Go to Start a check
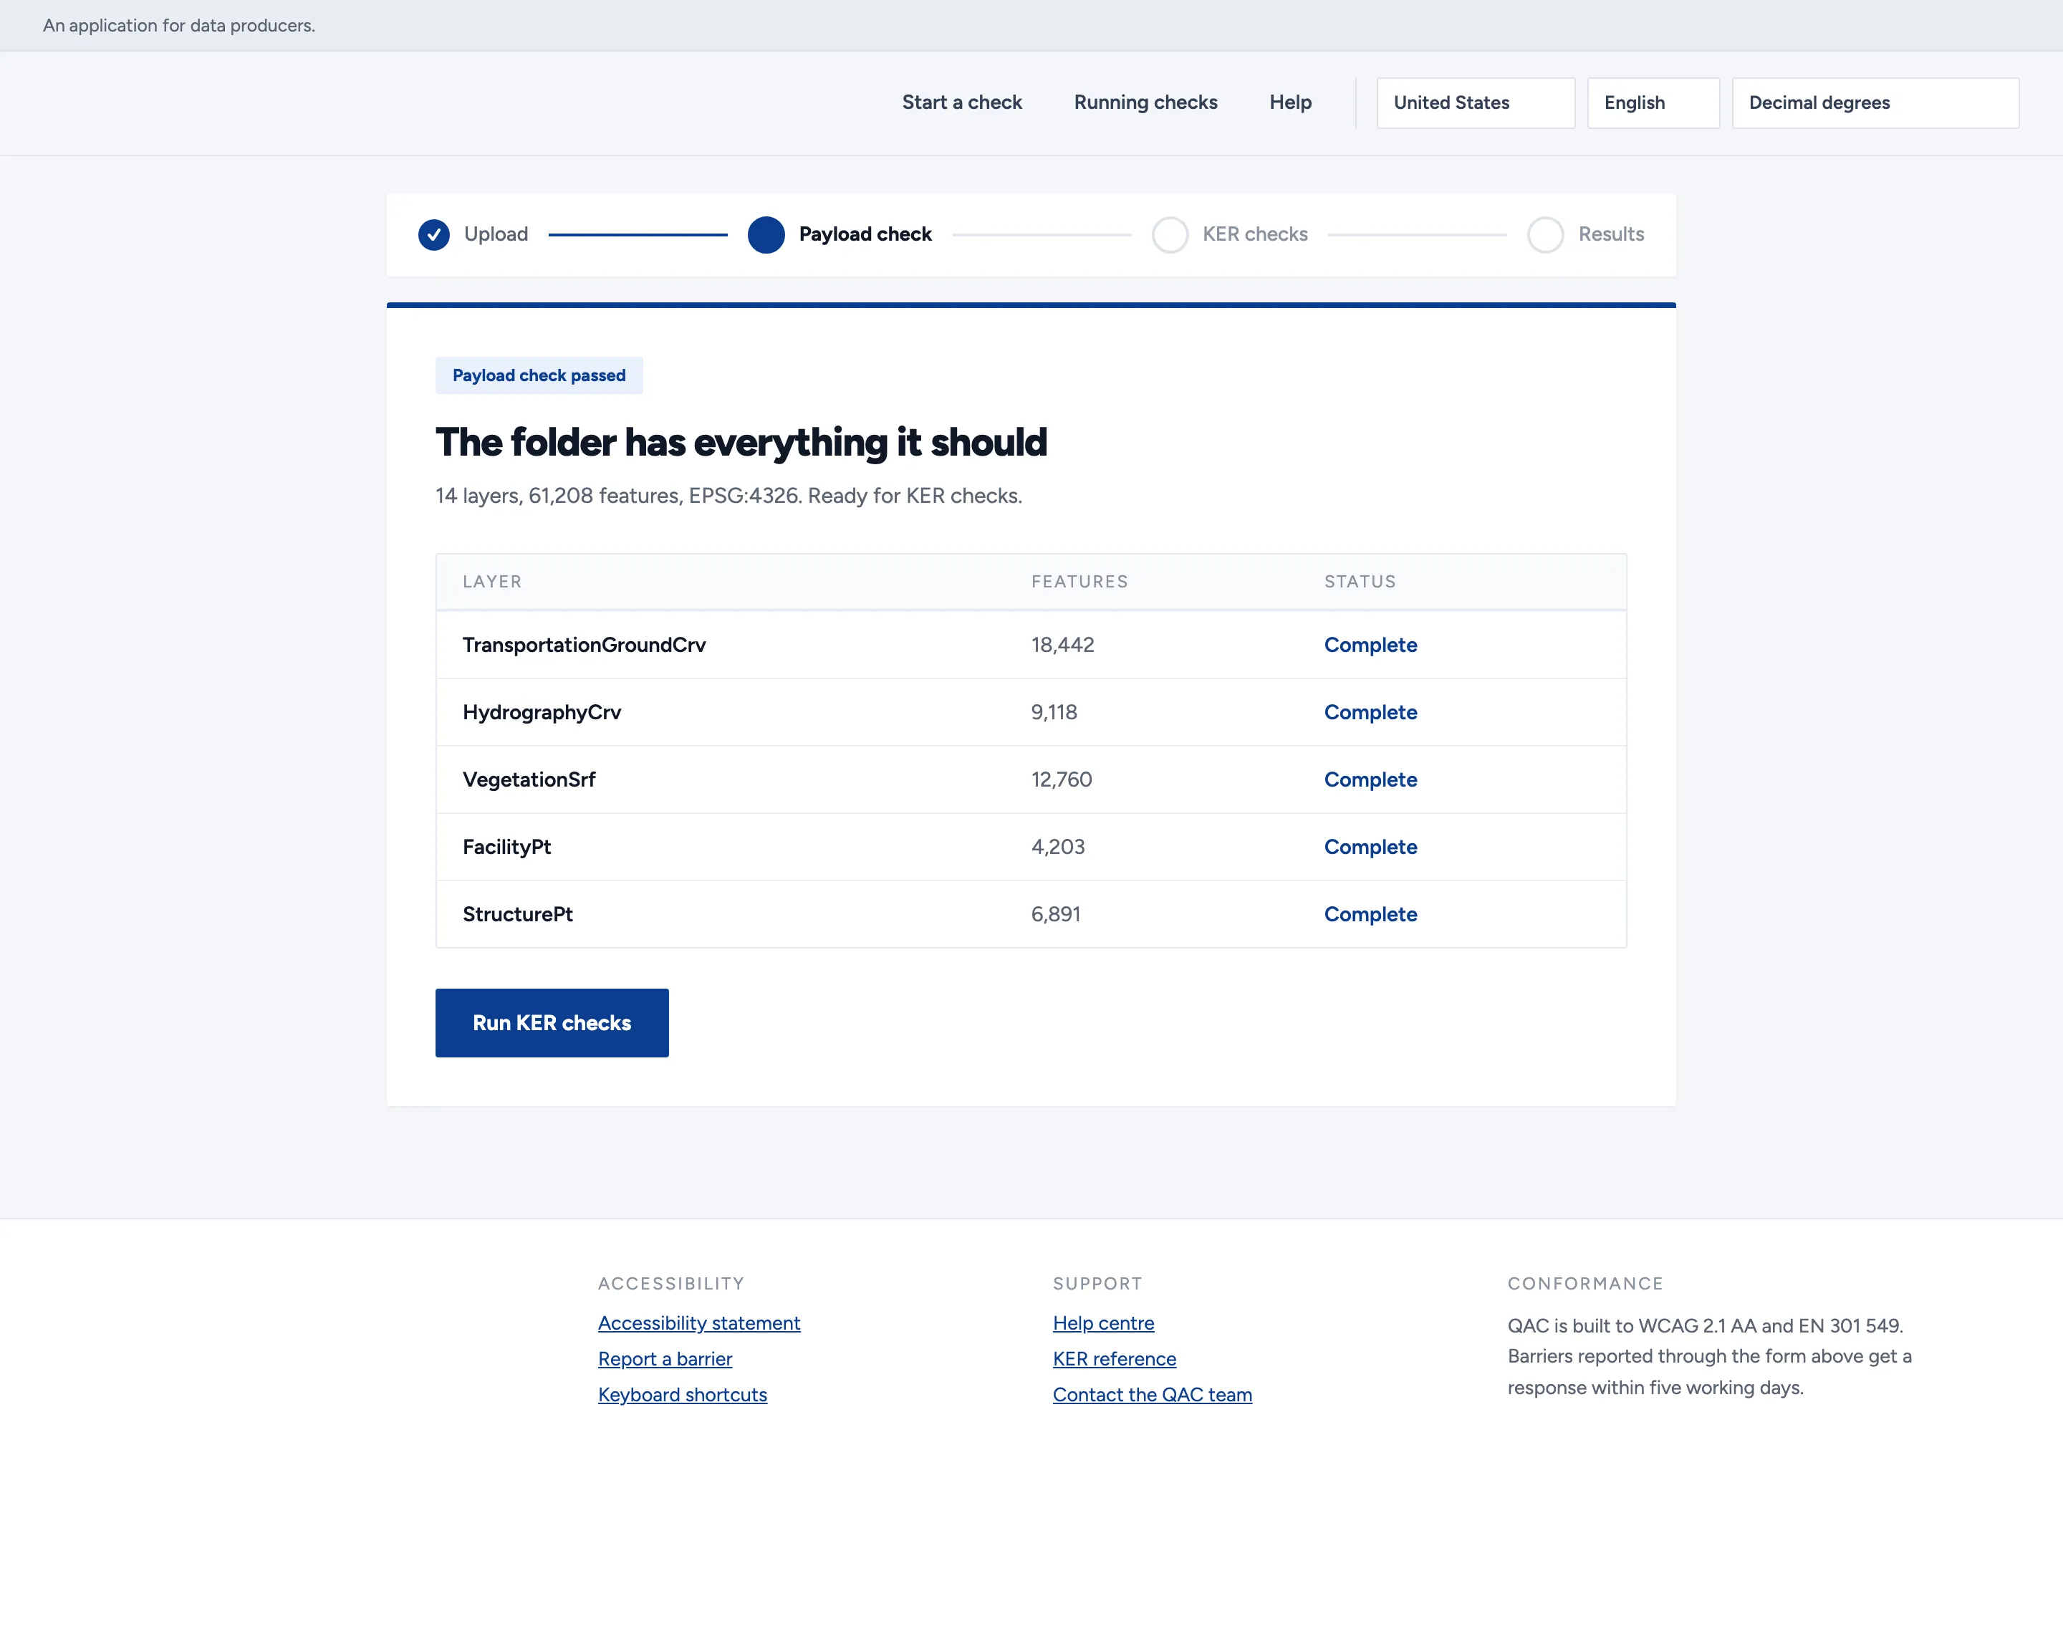 pyautogui.click(x=961, y=102)
